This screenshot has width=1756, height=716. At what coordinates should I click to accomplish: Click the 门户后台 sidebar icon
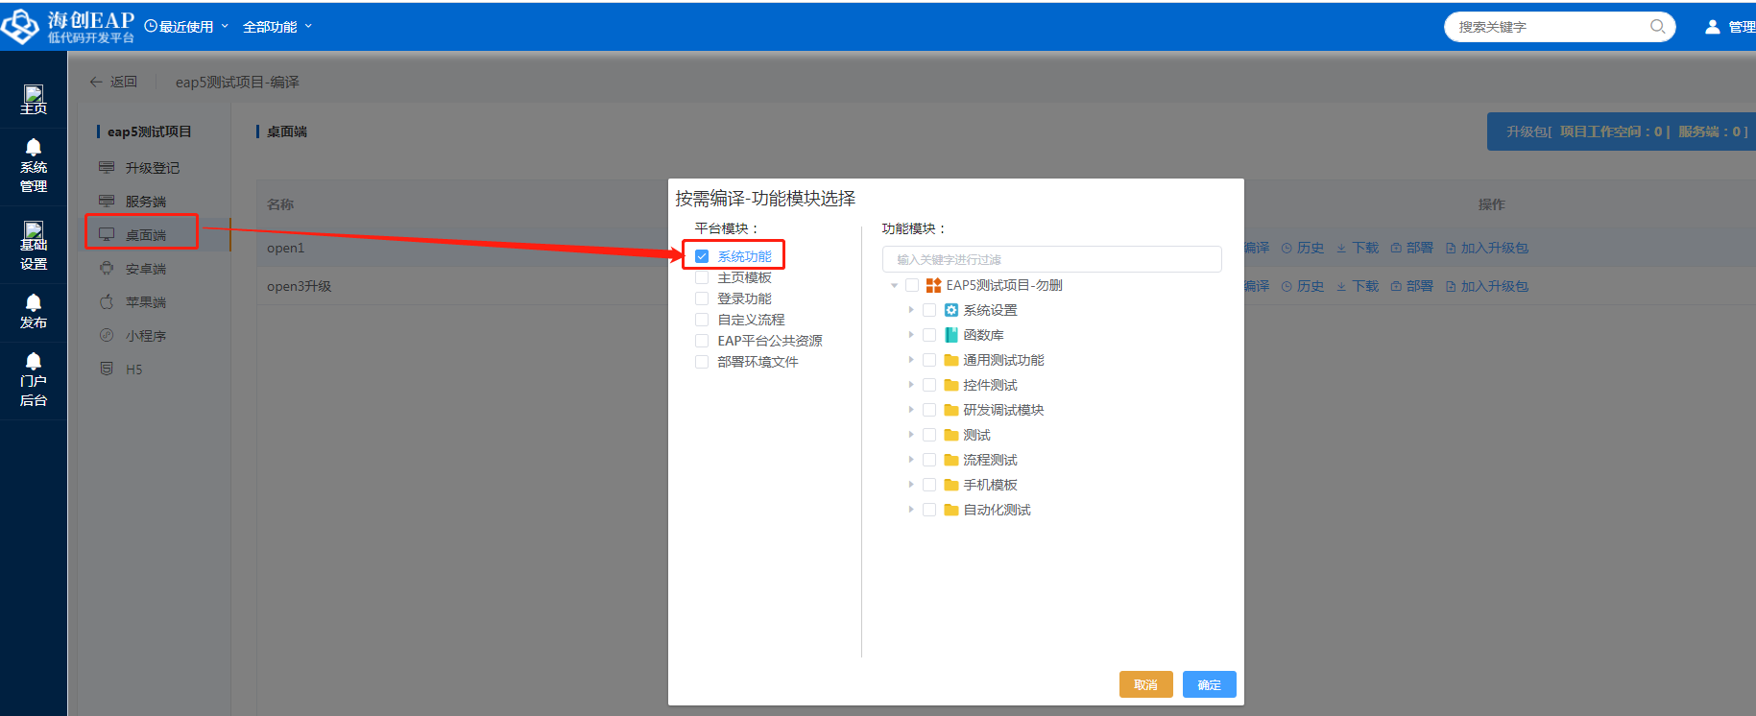tap(34, 362)
